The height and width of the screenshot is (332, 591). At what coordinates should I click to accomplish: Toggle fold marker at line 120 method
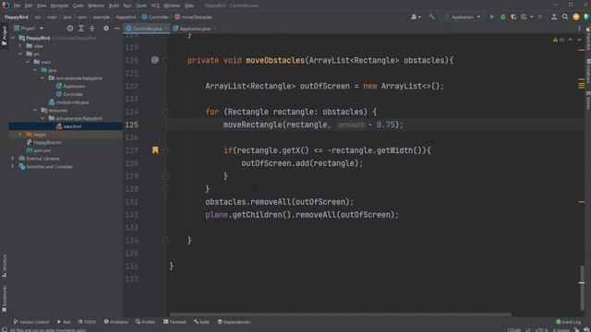166,60
